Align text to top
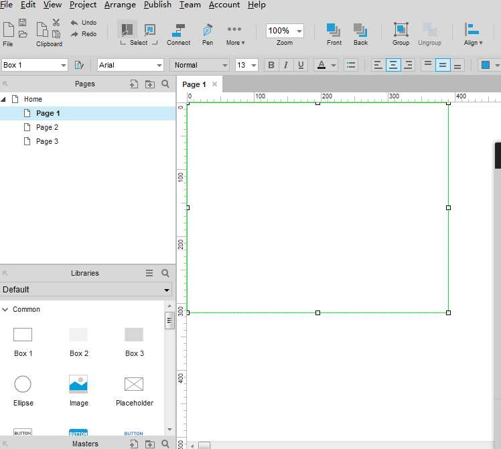 427,65
